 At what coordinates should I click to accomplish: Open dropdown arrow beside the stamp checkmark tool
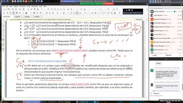pyautogui.click(x=90, y=13)
